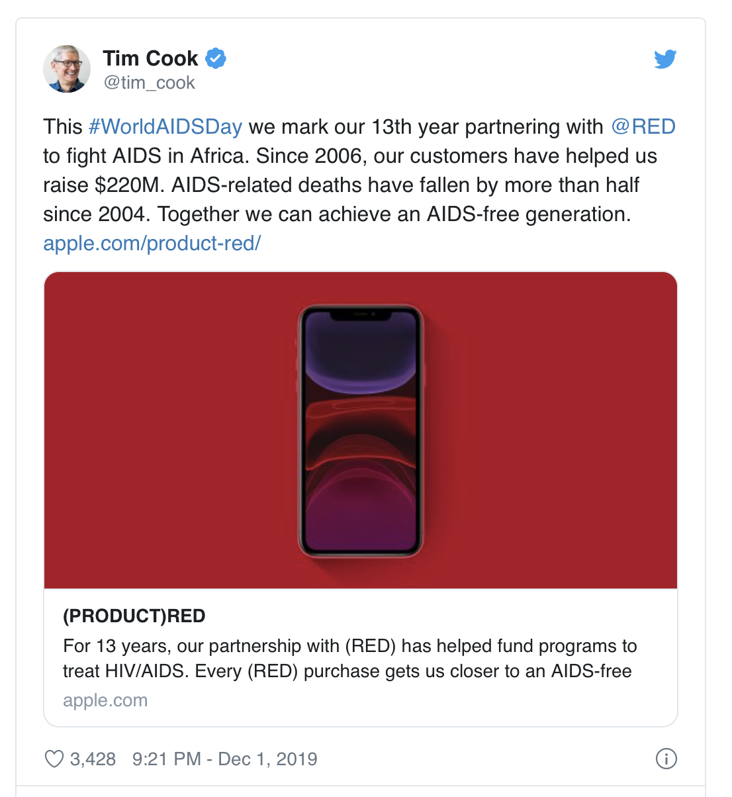
Task: Visit apple.com/product-red/ link
Action: [152, 243]
